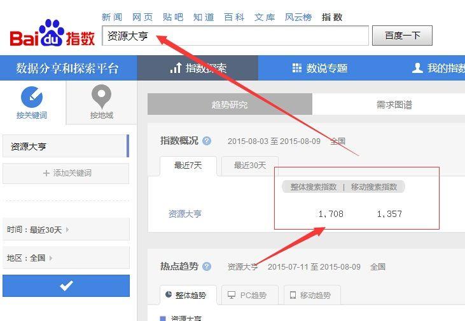Viewport: 465px width, 321px height.
Task: Select the 按关键词 checkmark icon
Action: [32, 96]
